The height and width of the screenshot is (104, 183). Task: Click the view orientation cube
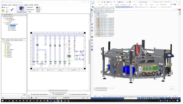(x=171, y=89)
